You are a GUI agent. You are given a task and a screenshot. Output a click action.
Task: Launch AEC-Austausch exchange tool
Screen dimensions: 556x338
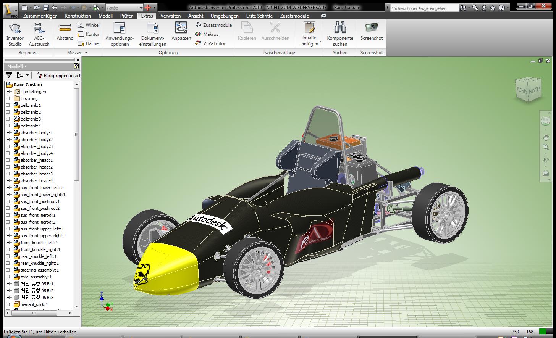pyautogui.click(x=39, y=34)
